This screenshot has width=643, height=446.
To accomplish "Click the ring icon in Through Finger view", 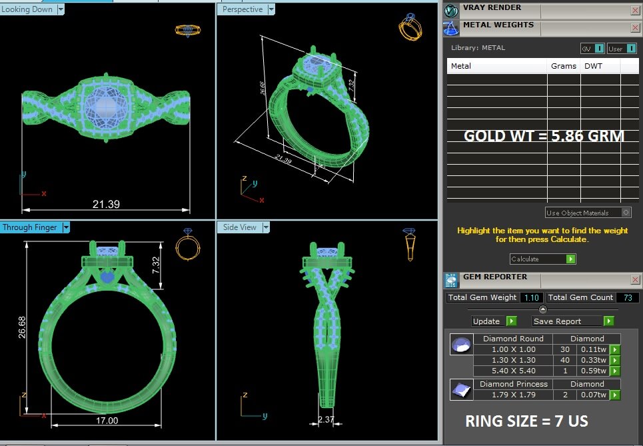I will tap(187, 245).
